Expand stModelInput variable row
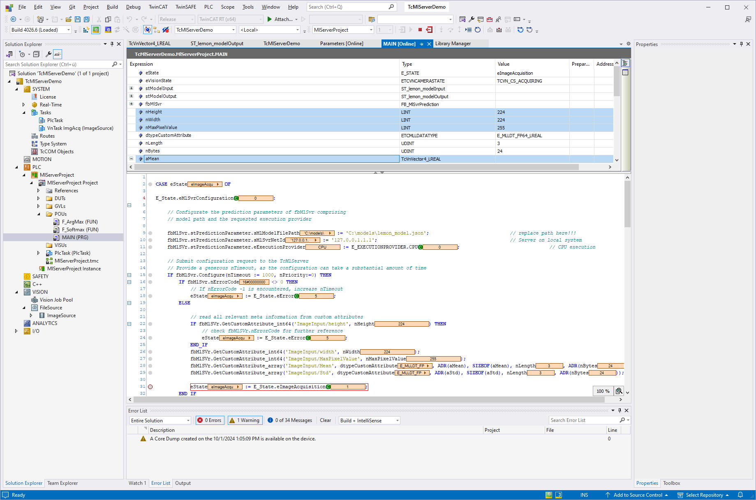Viewport: 756px width, 500px height. pyautogui.click(x=132, y=88)
